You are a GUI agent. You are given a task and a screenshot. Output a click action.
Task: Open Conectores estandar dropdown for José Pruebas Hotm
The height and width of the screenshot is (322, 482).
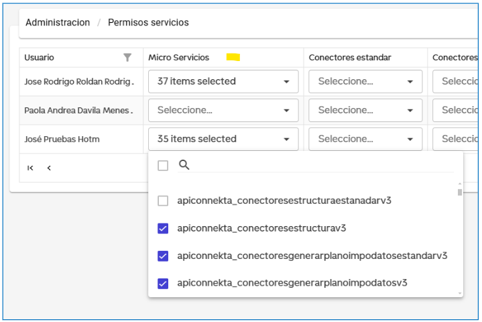pos(365,139)
